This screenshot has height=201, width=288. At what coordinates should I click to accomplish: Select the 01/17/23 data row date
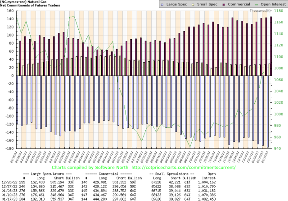pyautogui.click(x=9, y=198)
